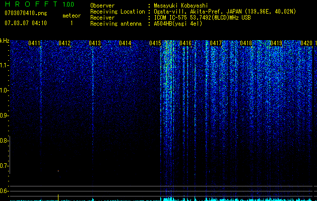This screenshot has height=201, width=317.
Task: Click the 0419 time marker
Action: (276, 43)
